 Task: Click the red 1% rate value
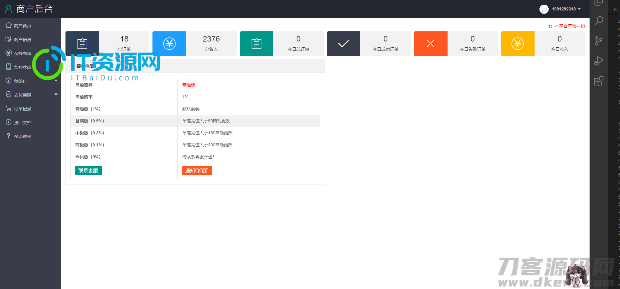(185, 97)
